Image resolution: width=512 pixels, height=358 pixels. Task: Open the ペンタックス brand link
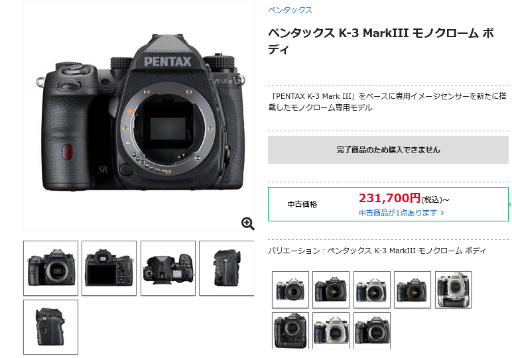point(290,10)
